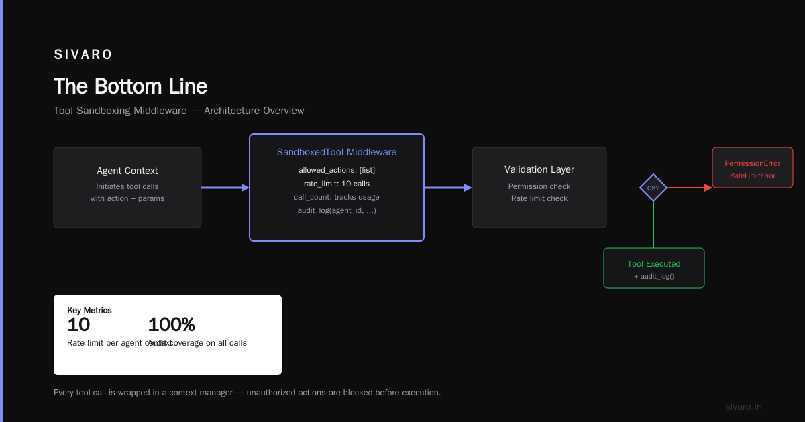This screenshot has width=805, height=422.
Task: Open the sivaro.in link
Action: point(743,407)
